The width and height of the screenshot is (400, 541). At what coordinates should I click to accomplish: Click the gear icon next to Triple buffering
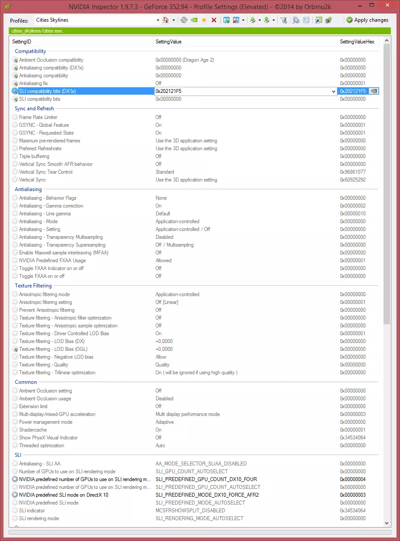[x=15, y=156]
